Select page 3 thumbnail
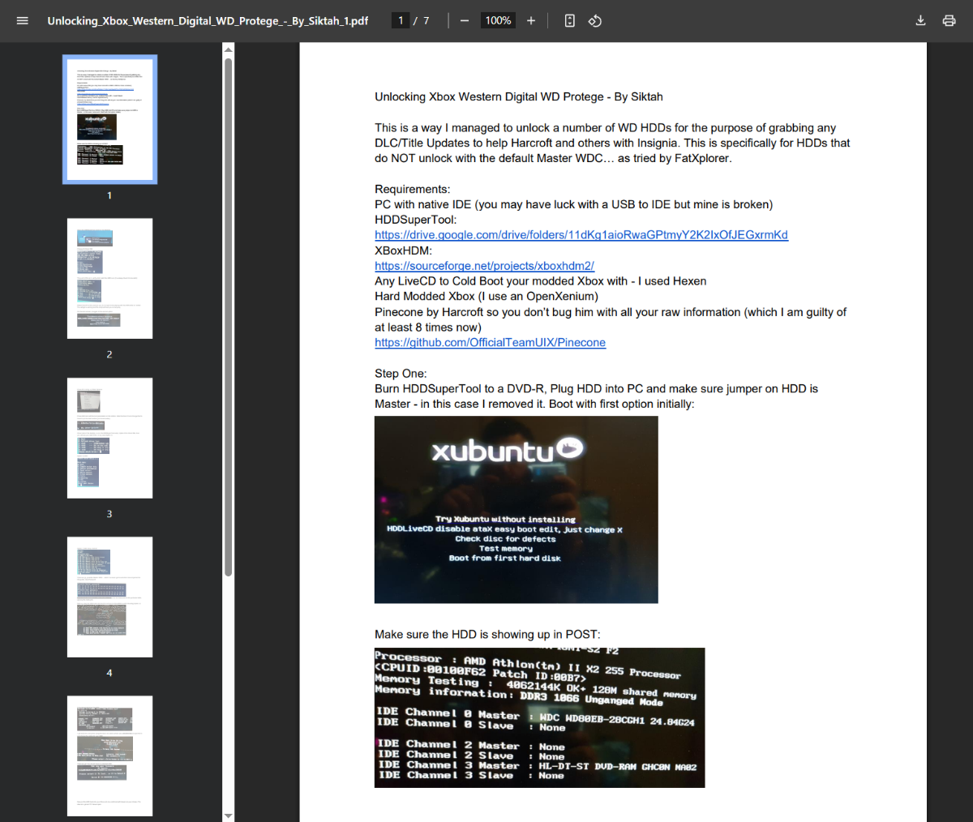Viewport: 973px width, 822px height. pyautogui.click(x=109, y=438)
